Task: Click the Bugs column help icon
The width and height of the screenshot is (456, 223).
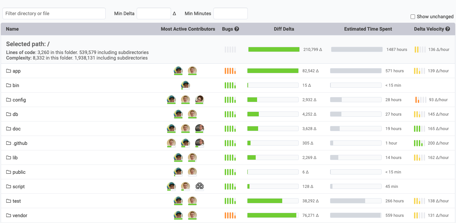Action: click(237, 29)
